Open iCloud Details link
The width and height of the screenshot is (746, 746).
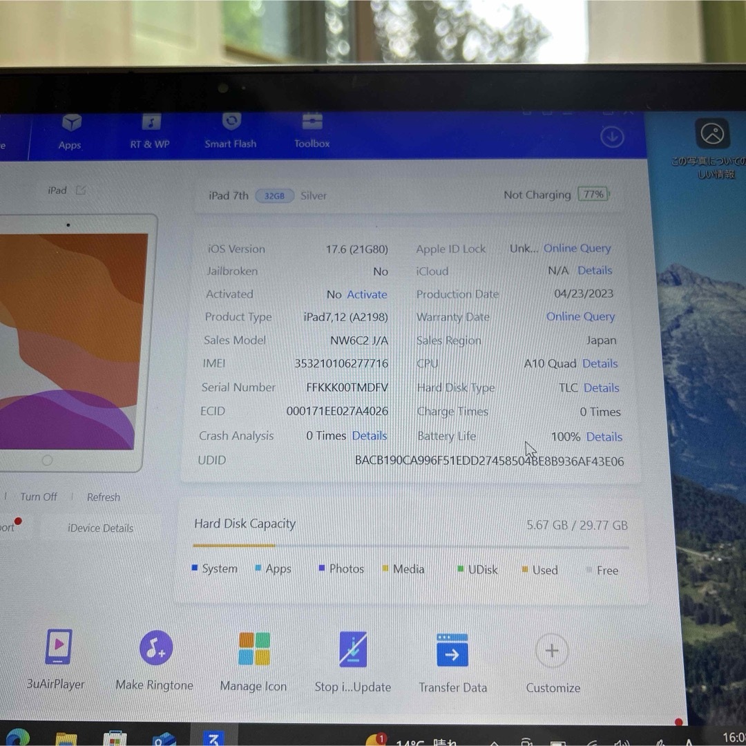pos(595,270)
